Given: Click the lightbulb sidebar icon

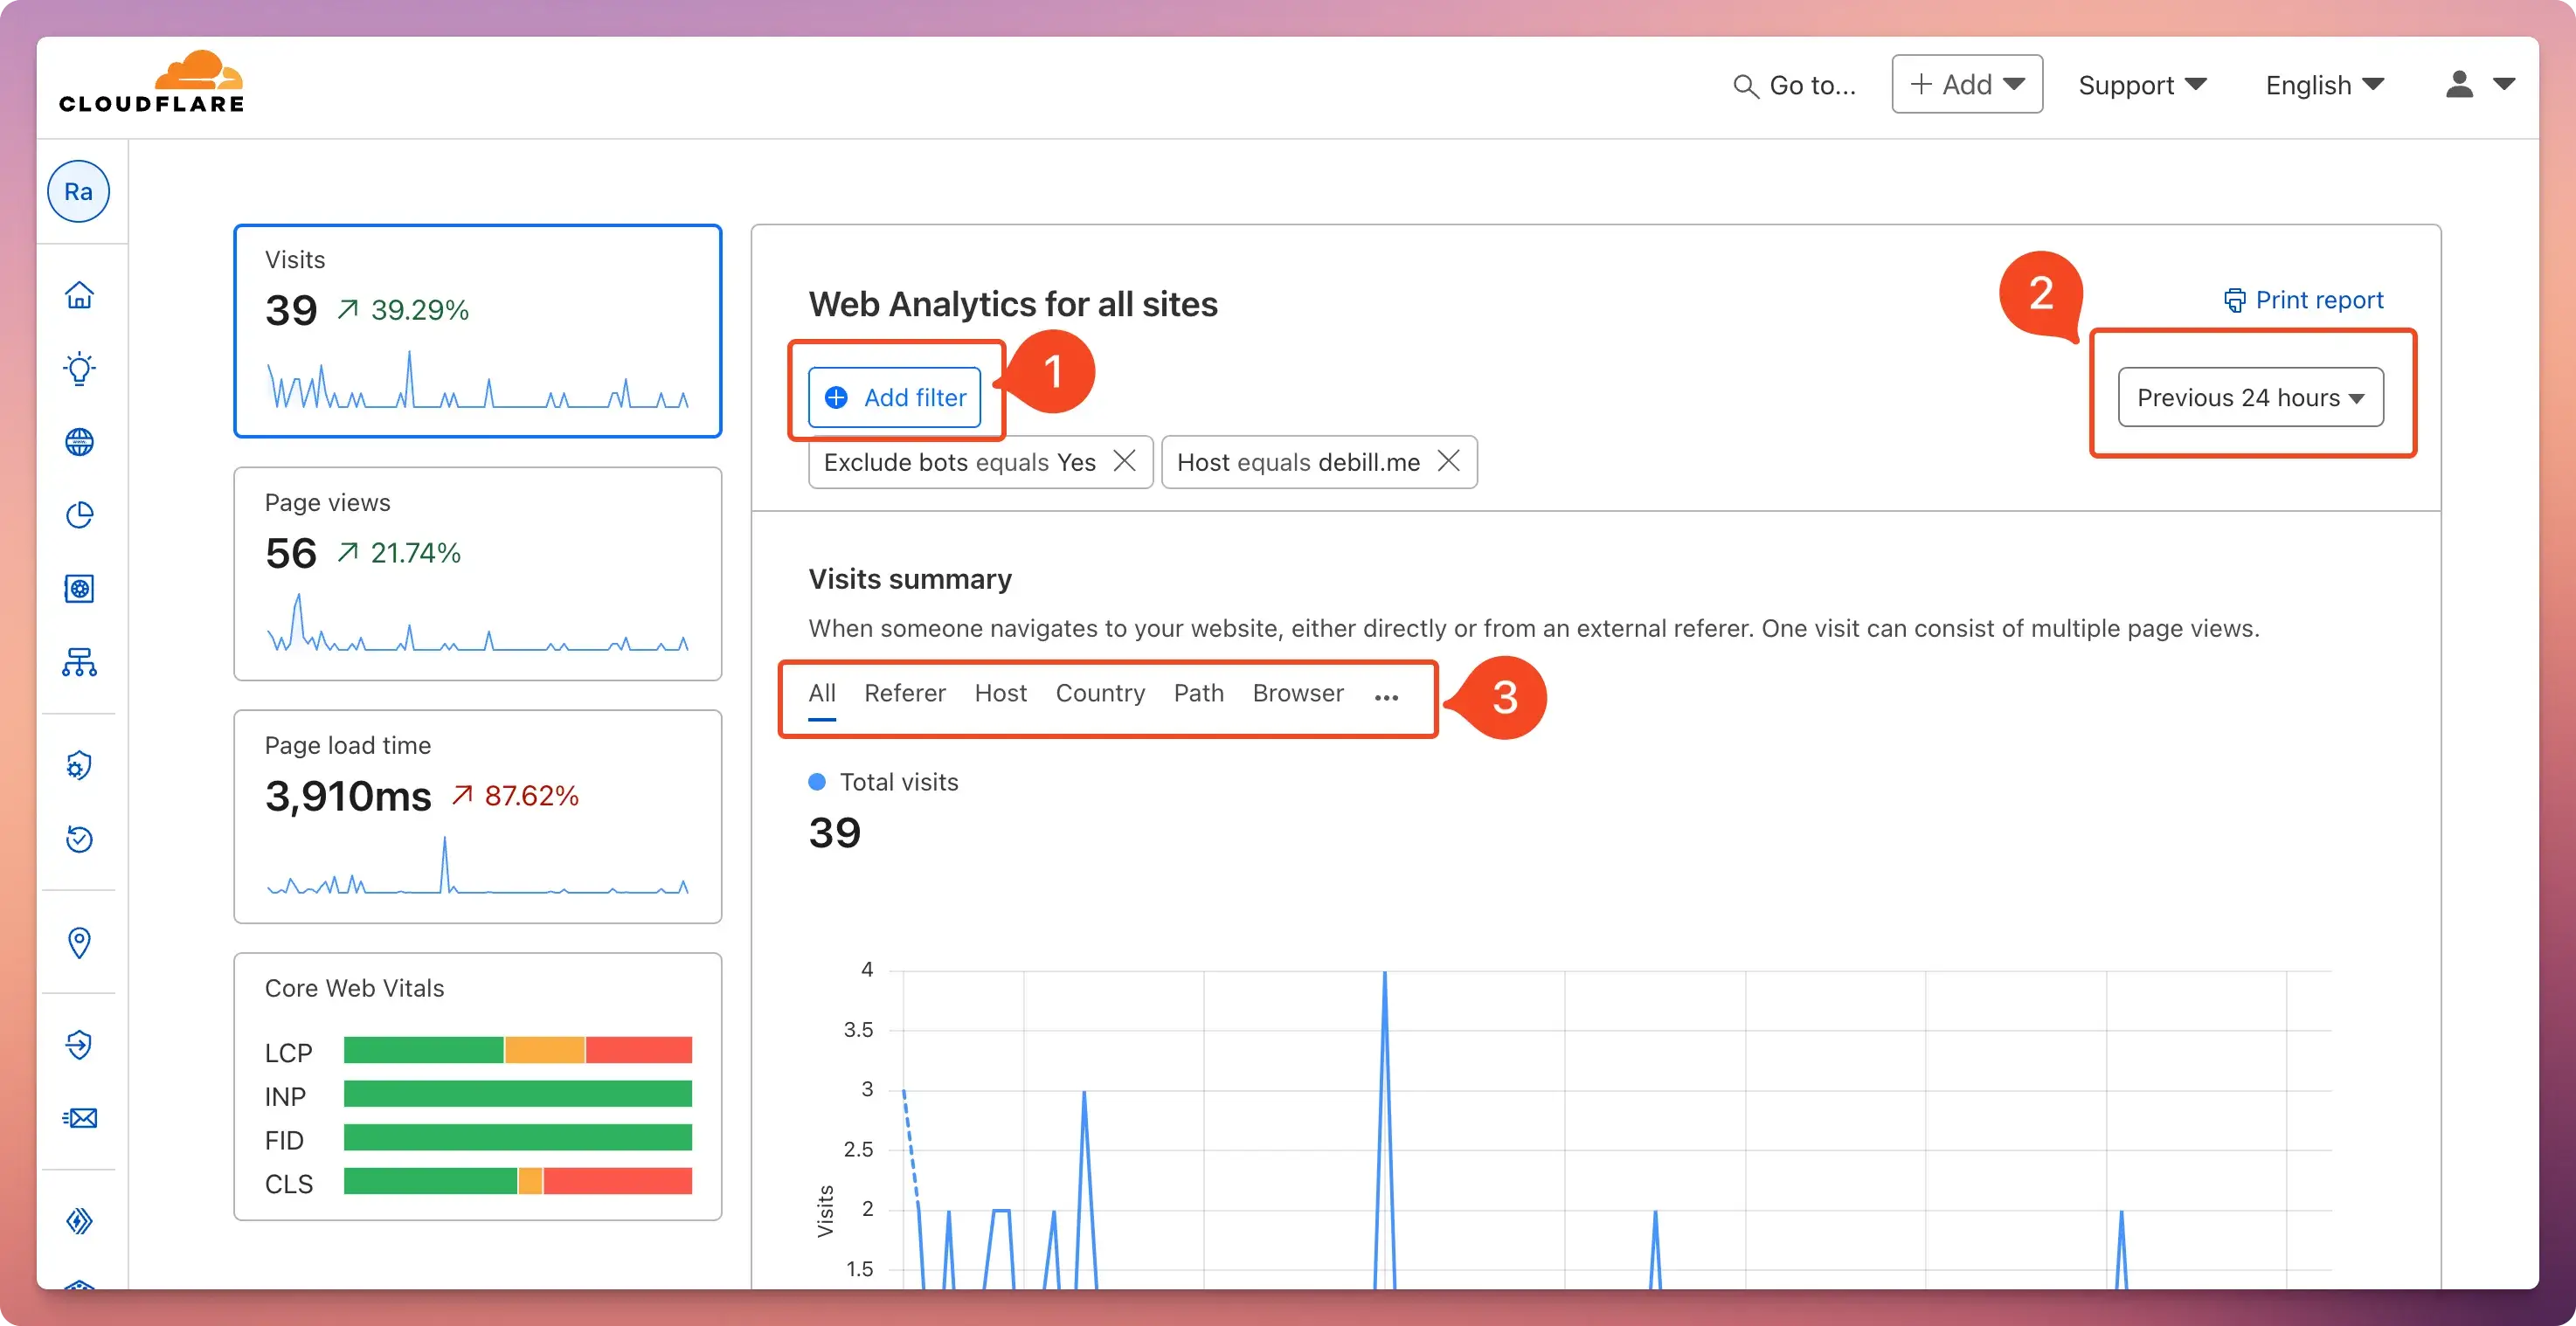Looking at the screenshot, I should [79, 368].
